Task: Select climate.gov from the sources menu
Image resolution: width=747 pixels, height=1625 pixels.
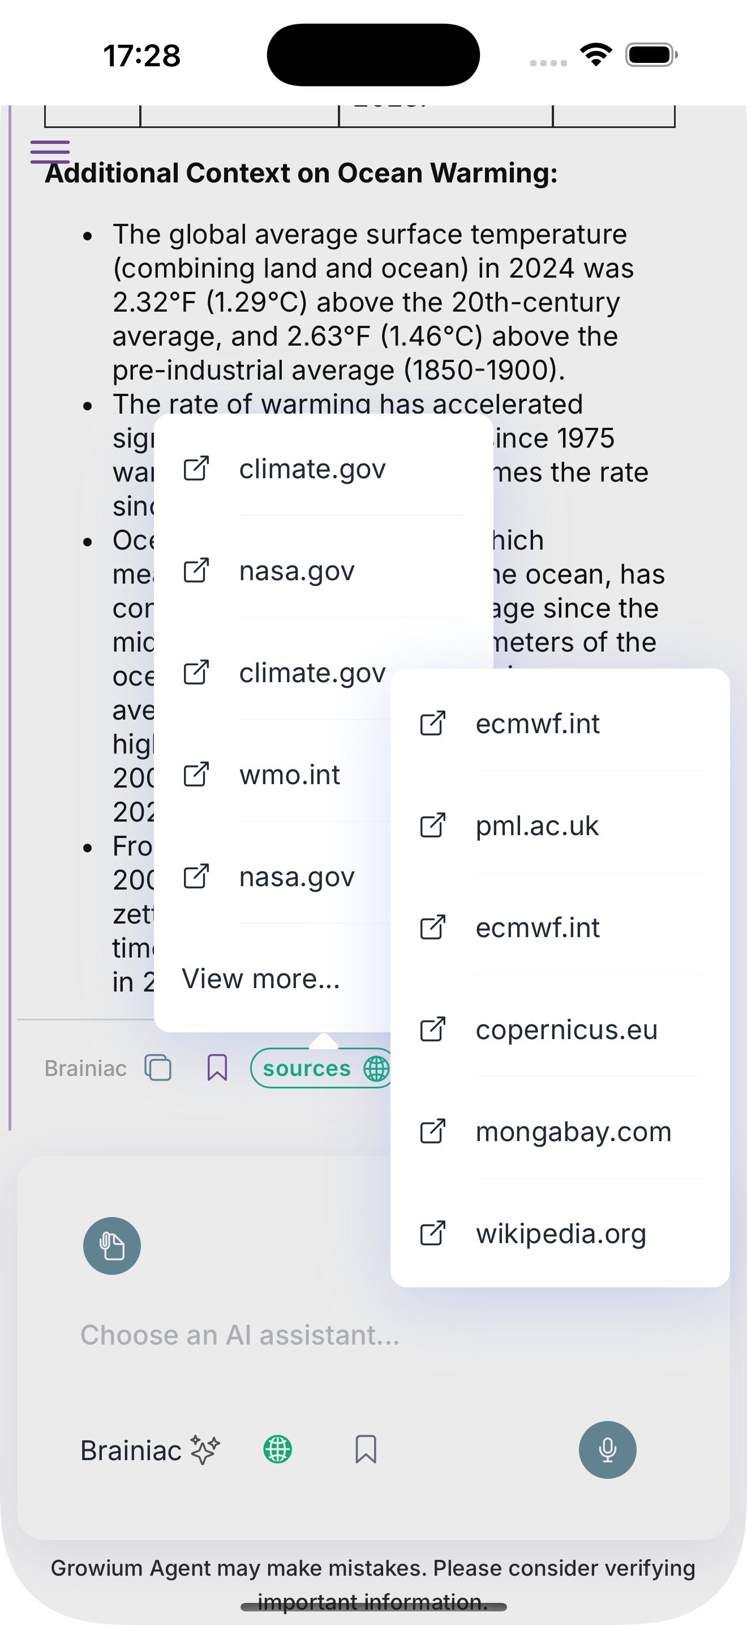Action: (x=312, y=468)
